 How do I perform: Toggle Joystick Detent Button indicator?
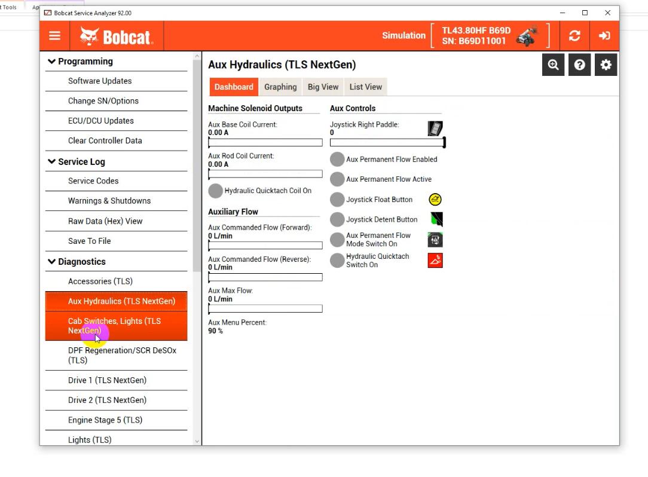coord(337,219)
